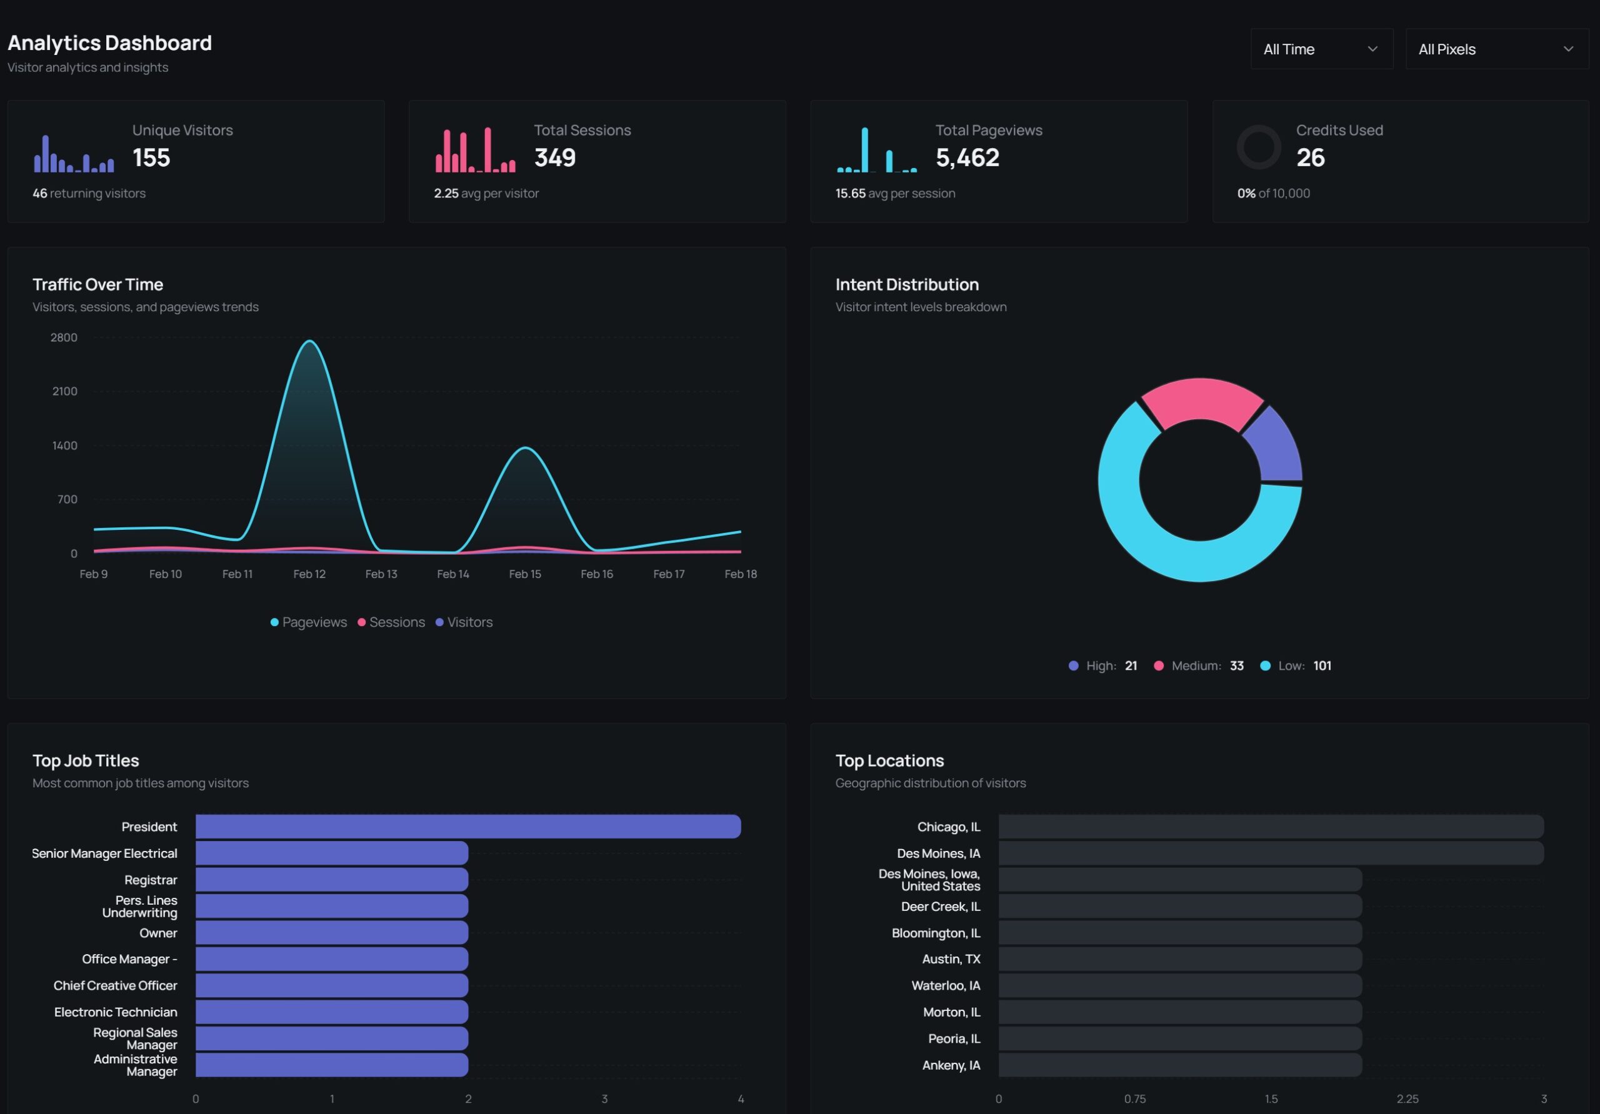Click the President bar in Top Job Titles
This screenshot has height=1114, width=1600.
[467, 827]
